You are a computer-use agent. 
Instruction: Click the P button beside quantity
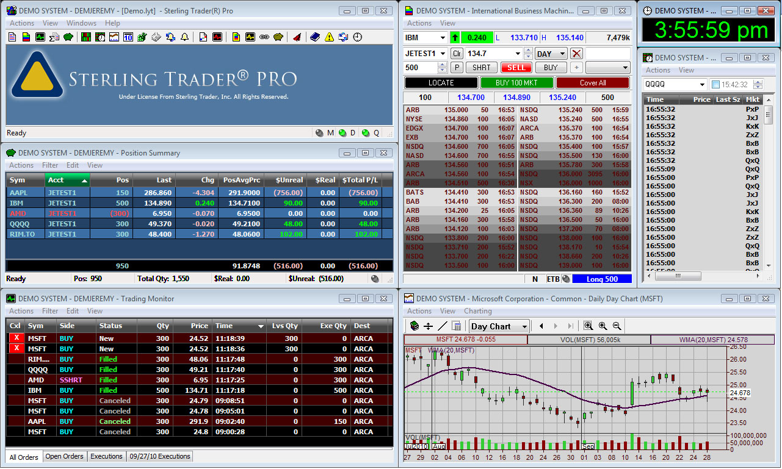click(x=457, y=68)
